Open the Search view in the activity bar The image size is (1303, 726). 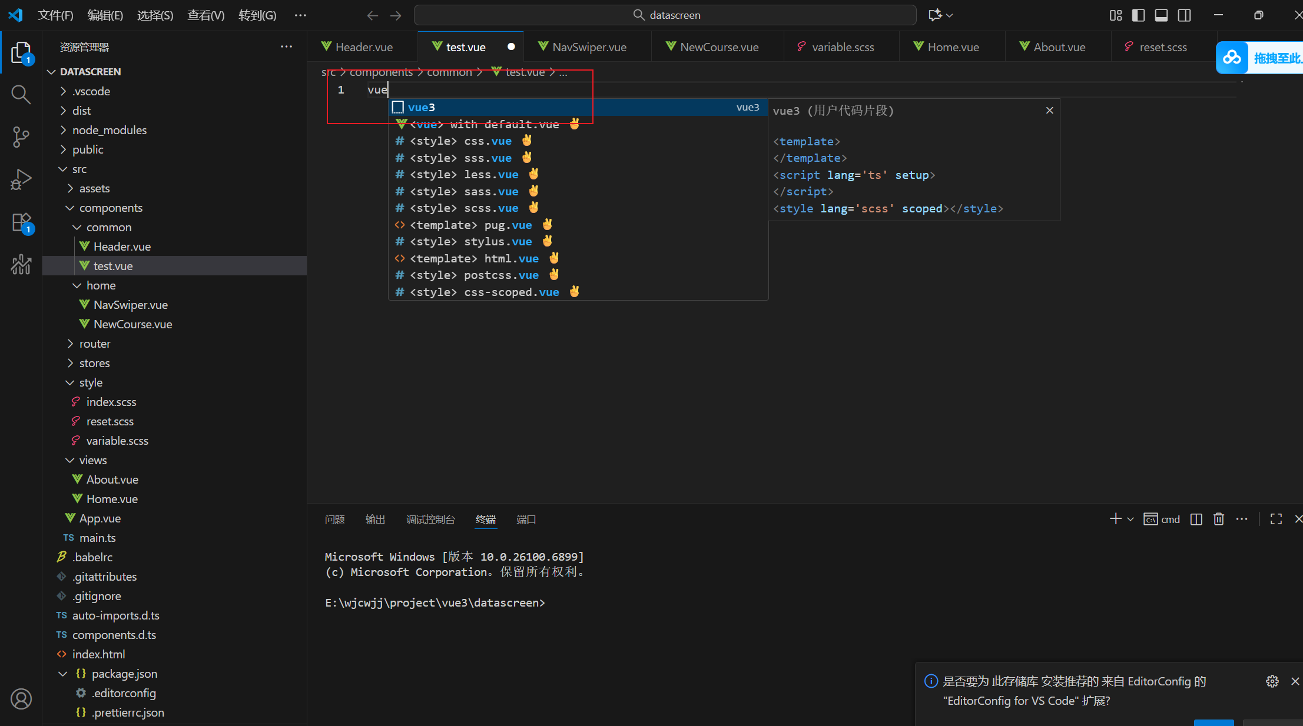tap(21, 94)
